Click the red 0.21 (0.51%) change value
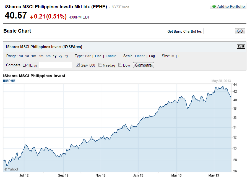Viewport: 250px width, 179px height. pos(50,16)
